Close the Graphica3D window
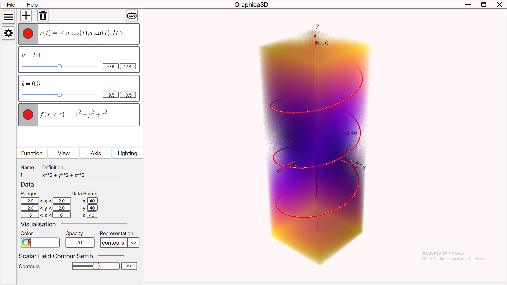 [x=499, y=4]
